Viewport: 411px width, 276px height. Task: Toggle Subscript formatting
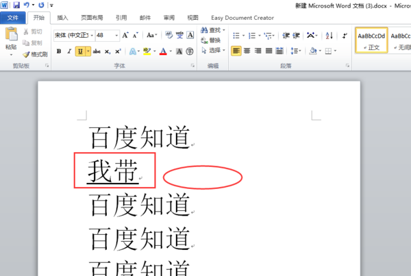tap(108, 51)
